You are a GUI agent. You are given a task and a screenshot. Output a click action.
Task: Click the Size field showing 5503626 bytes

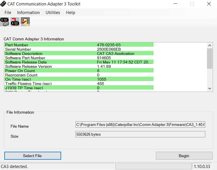(140, 134)
